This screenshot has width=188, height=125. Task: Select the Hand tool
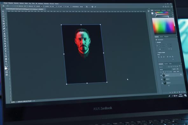tap(6, 59)
